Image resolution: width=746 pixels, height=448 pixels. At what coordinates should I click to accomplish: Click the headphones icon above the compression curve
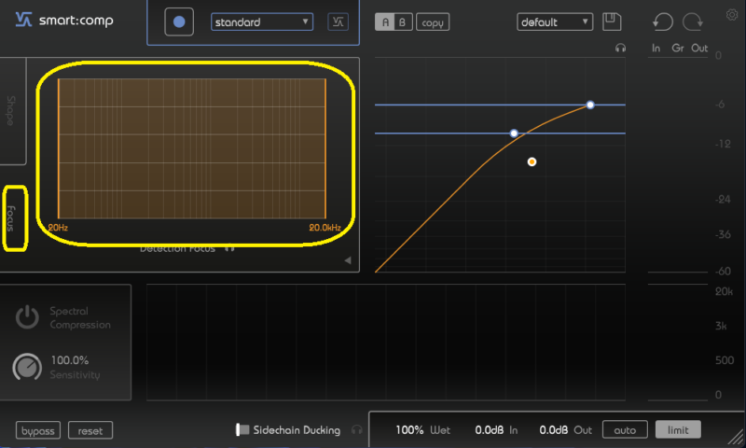(x=621, y=48)
